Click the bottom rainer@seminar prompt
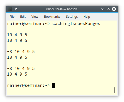 [x=29, y=85]
